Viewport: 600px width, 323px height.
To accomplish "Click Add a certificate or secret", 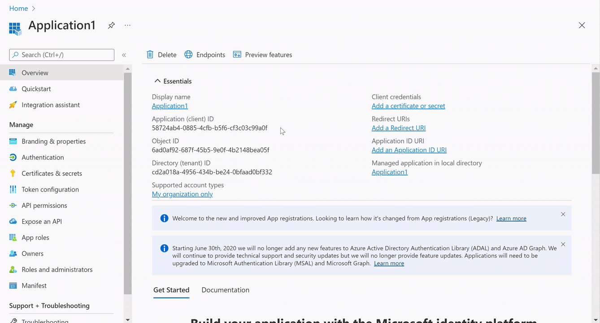I will [409, 106].
